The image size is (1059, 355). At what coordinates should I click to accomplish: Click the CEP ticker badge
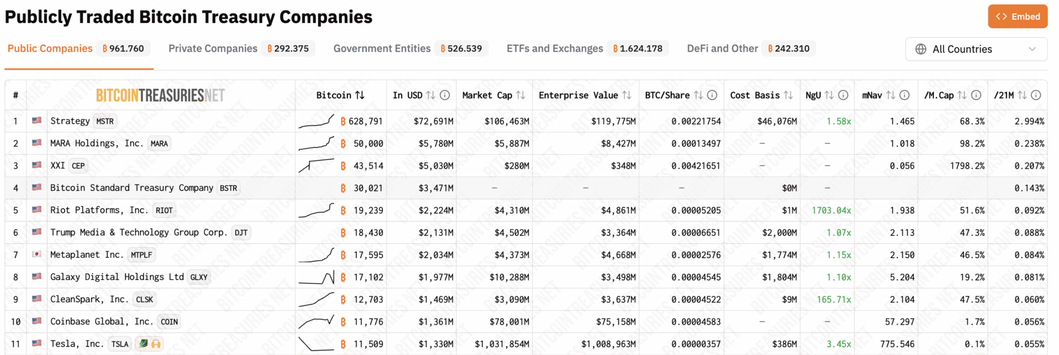78,166
